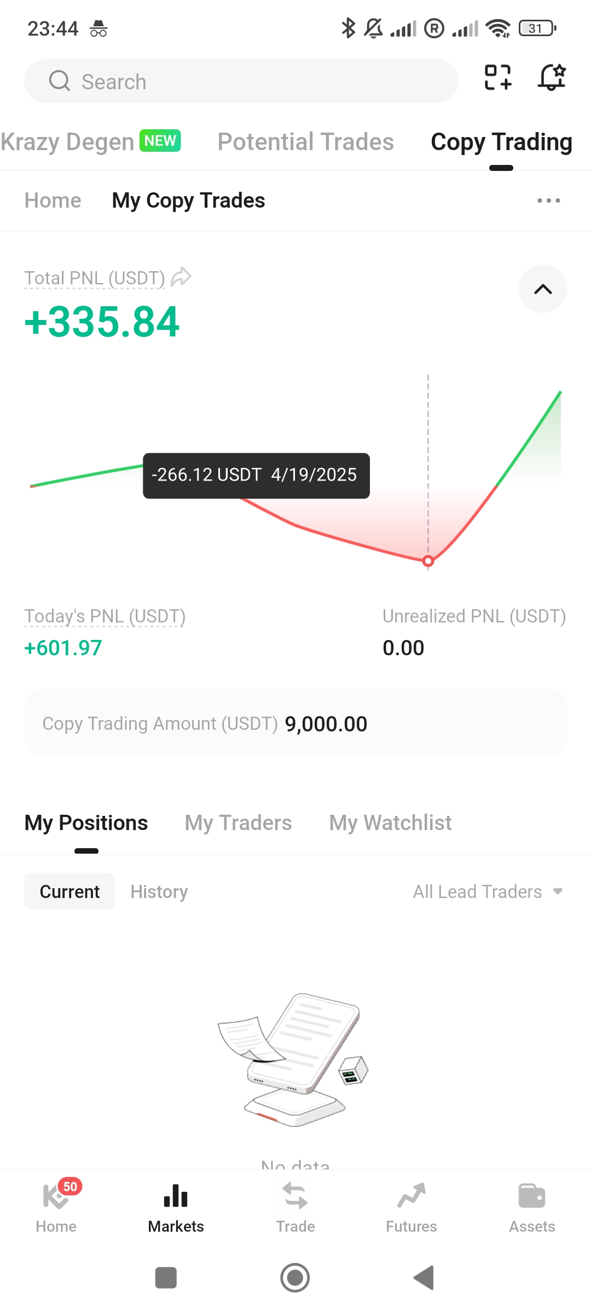591x1315 pixels.
Task: Select the red PNL chart data point
Action: pyautogui.click(x=428, y=561)
